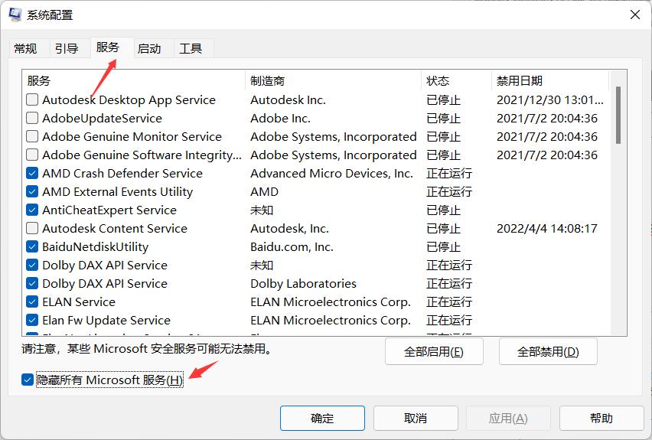Uncheck AMD Crash Defender Service

coord(32,173)
